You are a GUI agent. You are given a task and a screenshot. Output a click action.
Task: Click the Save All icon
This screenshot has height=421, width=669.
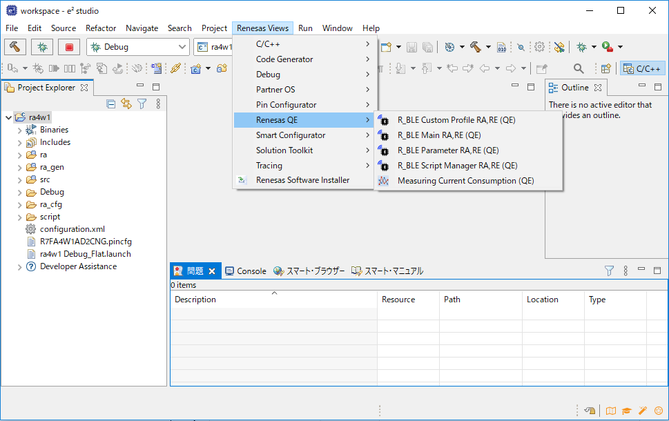[427, 47]
